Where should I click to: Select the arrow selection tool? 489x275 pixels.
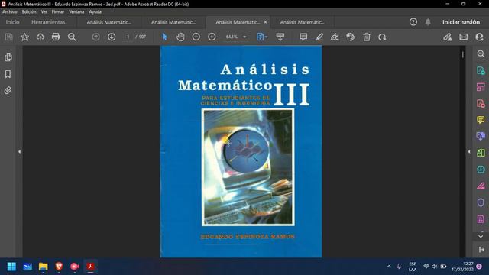tap(165, 37)
